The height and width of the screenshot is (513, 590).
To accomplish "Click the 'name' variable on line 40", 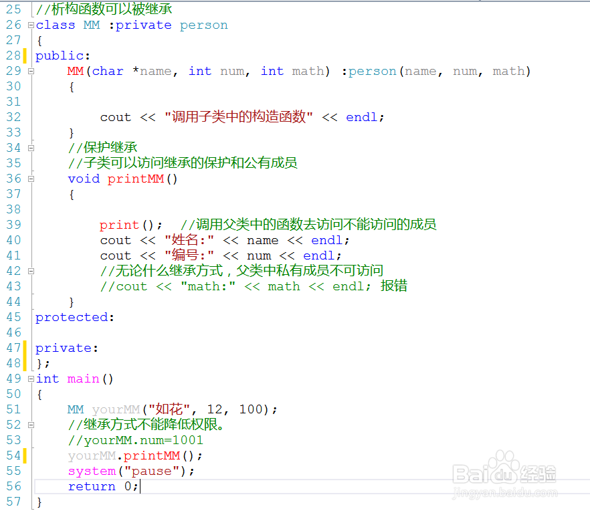I will click(x=263, y=240).
